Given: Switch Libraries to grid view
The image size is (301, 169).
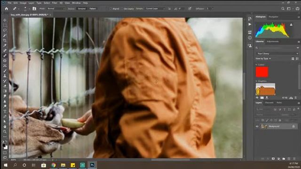Looking at the screenshot, I should tap(293, 59).
